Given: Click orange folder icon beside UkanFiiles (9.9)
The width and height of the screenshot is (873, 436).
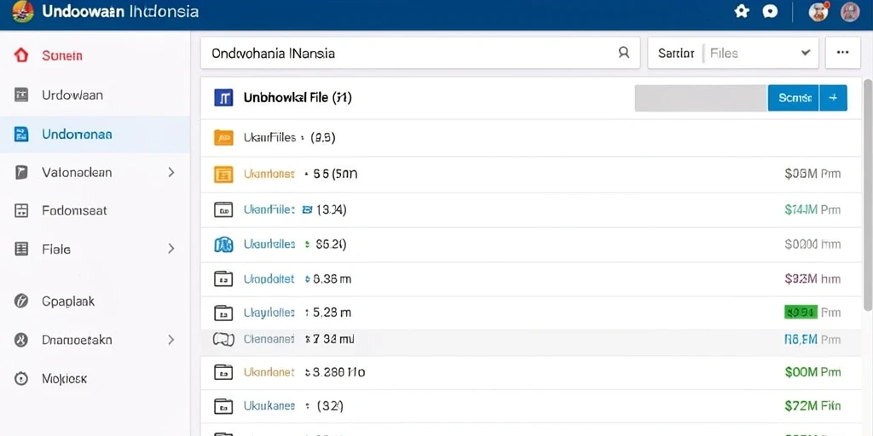Looking at the screenshot, I should (x=223, y=137).
